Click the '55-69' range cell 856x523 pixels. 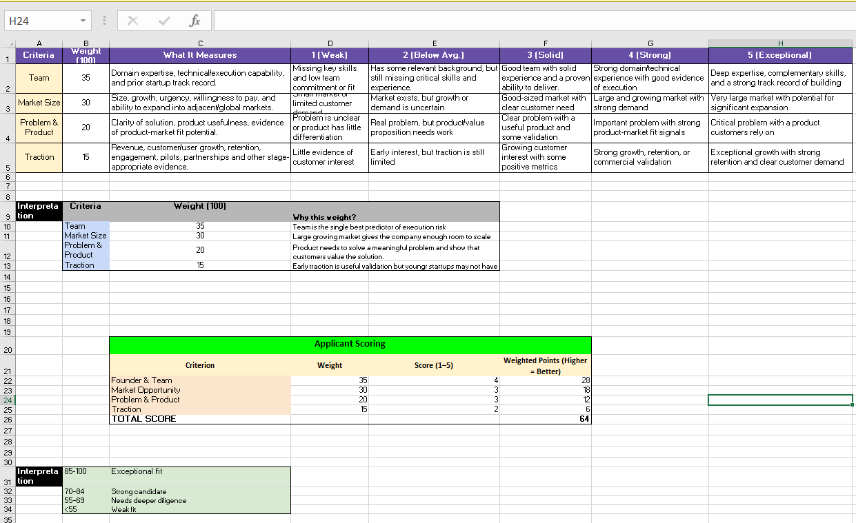(x=86, y=500)
